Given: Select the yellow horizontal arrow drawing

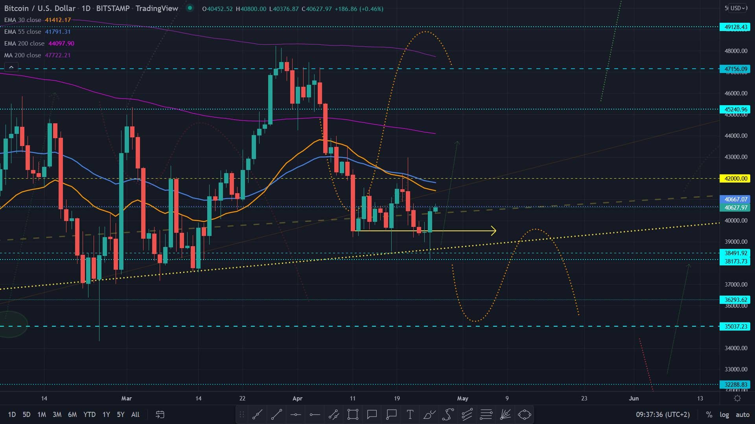Looking at the screenshot, I should (x=426, y=231).
